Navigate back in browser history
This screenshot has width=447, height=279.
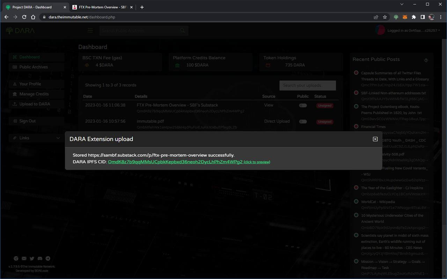(x=6, y=17)
